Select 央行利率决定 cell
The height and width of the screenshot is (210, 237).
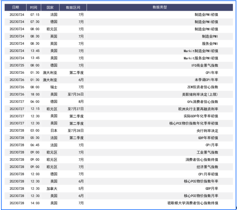[x=207, y=131]
